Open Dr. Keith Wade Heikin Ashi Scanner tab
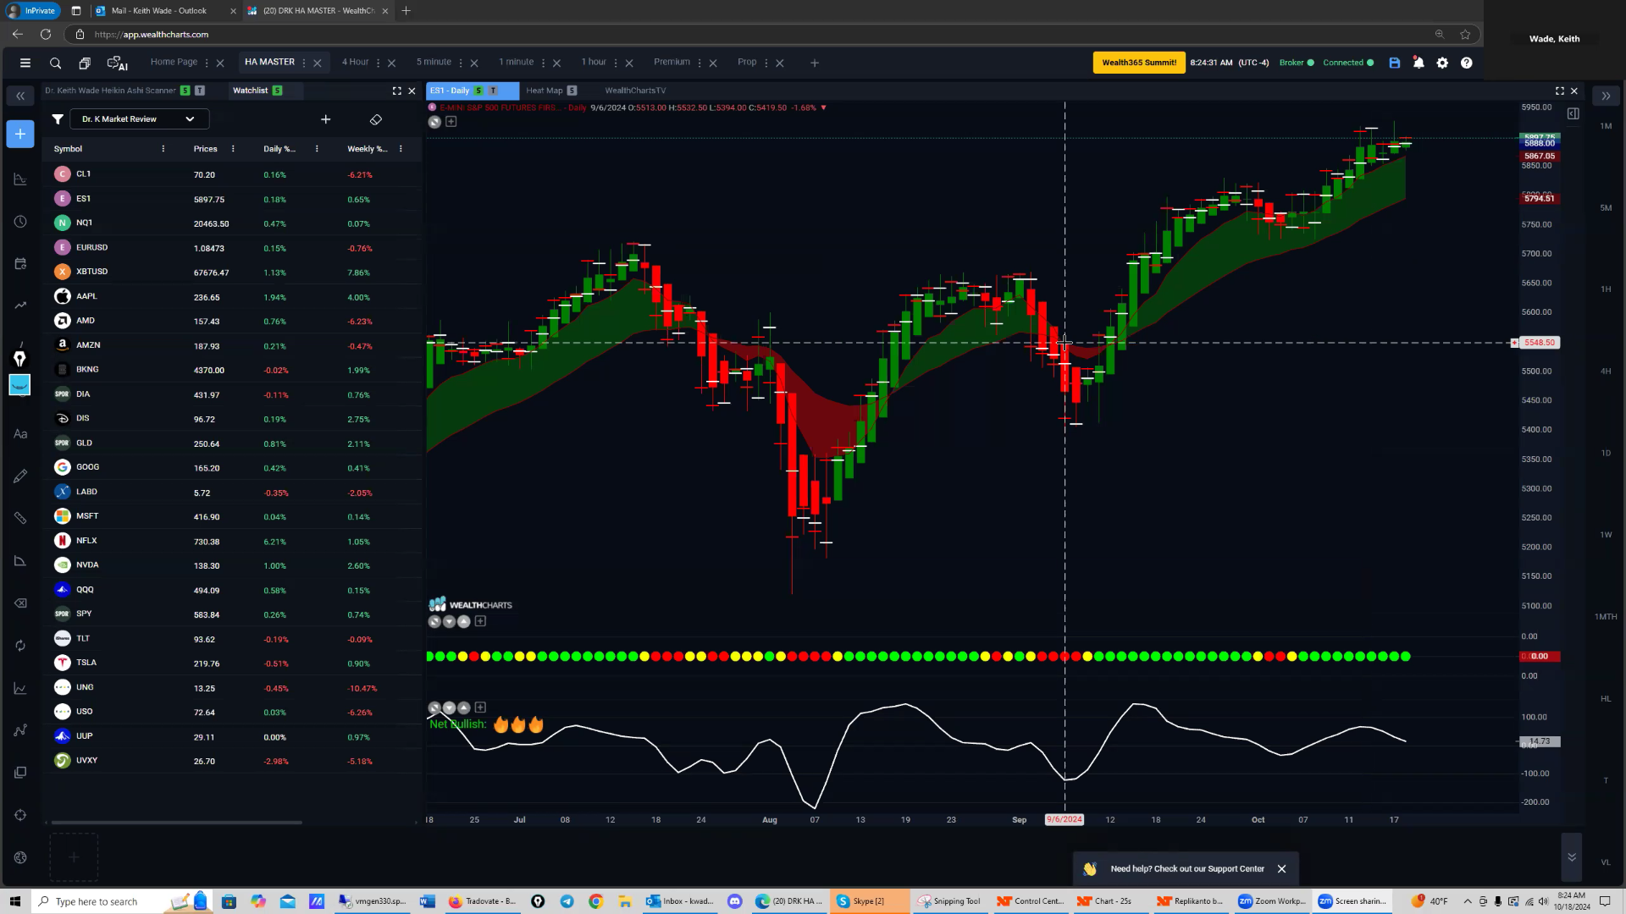 click(x=110, y=91)
